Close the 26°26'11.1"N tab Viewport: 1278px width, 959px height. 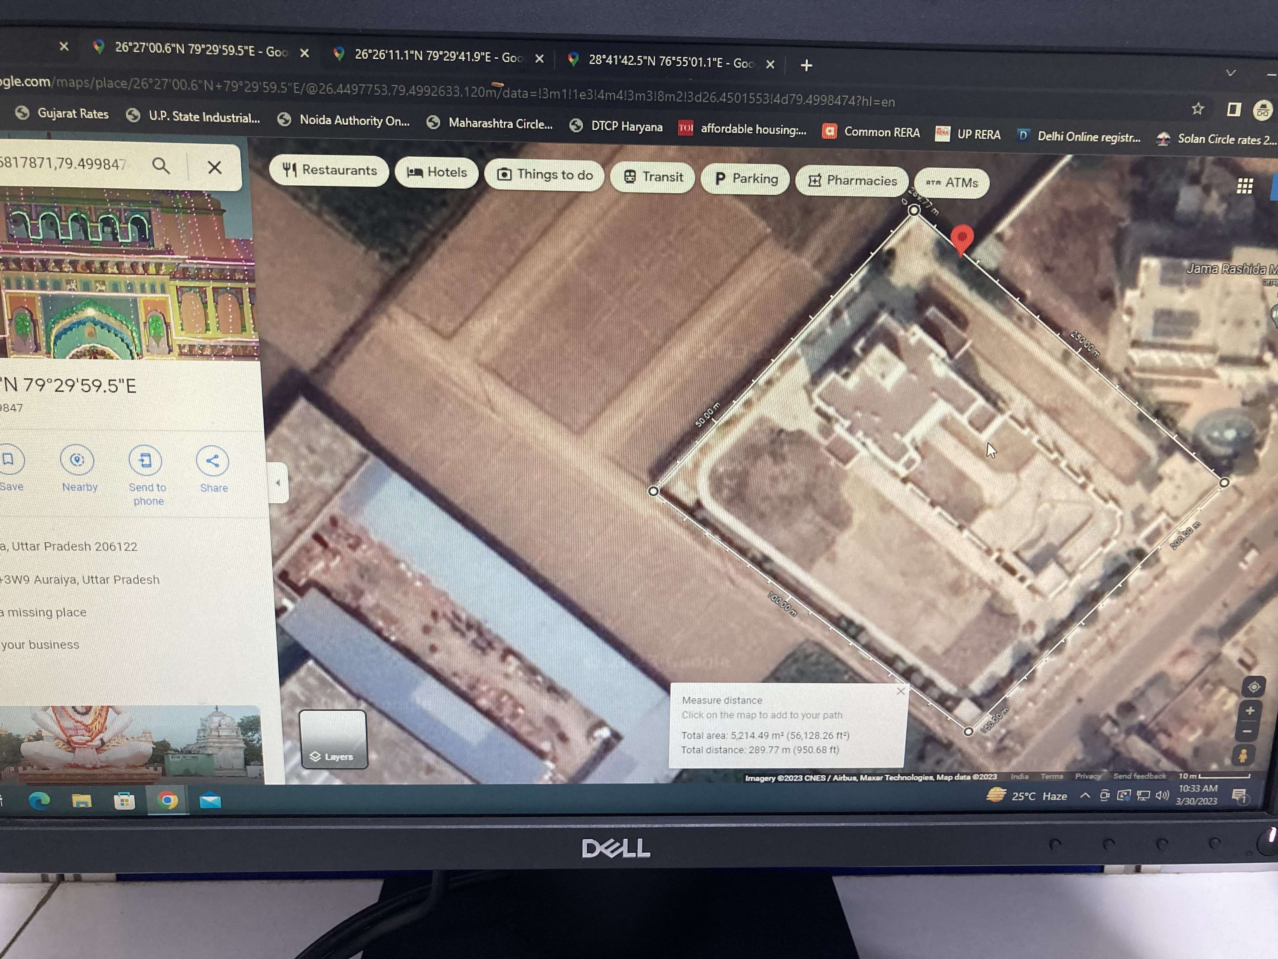pos(539,58)
